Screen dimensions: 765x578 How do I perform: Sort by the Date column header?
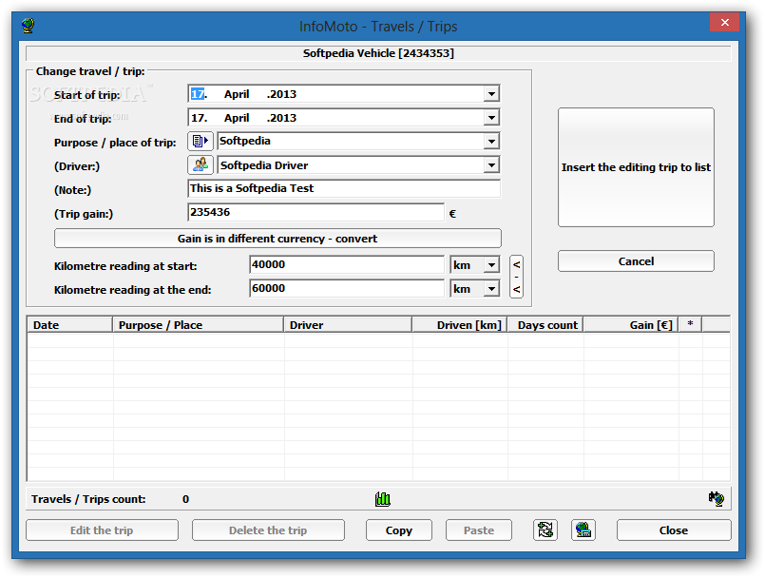(x=69, y=325)
